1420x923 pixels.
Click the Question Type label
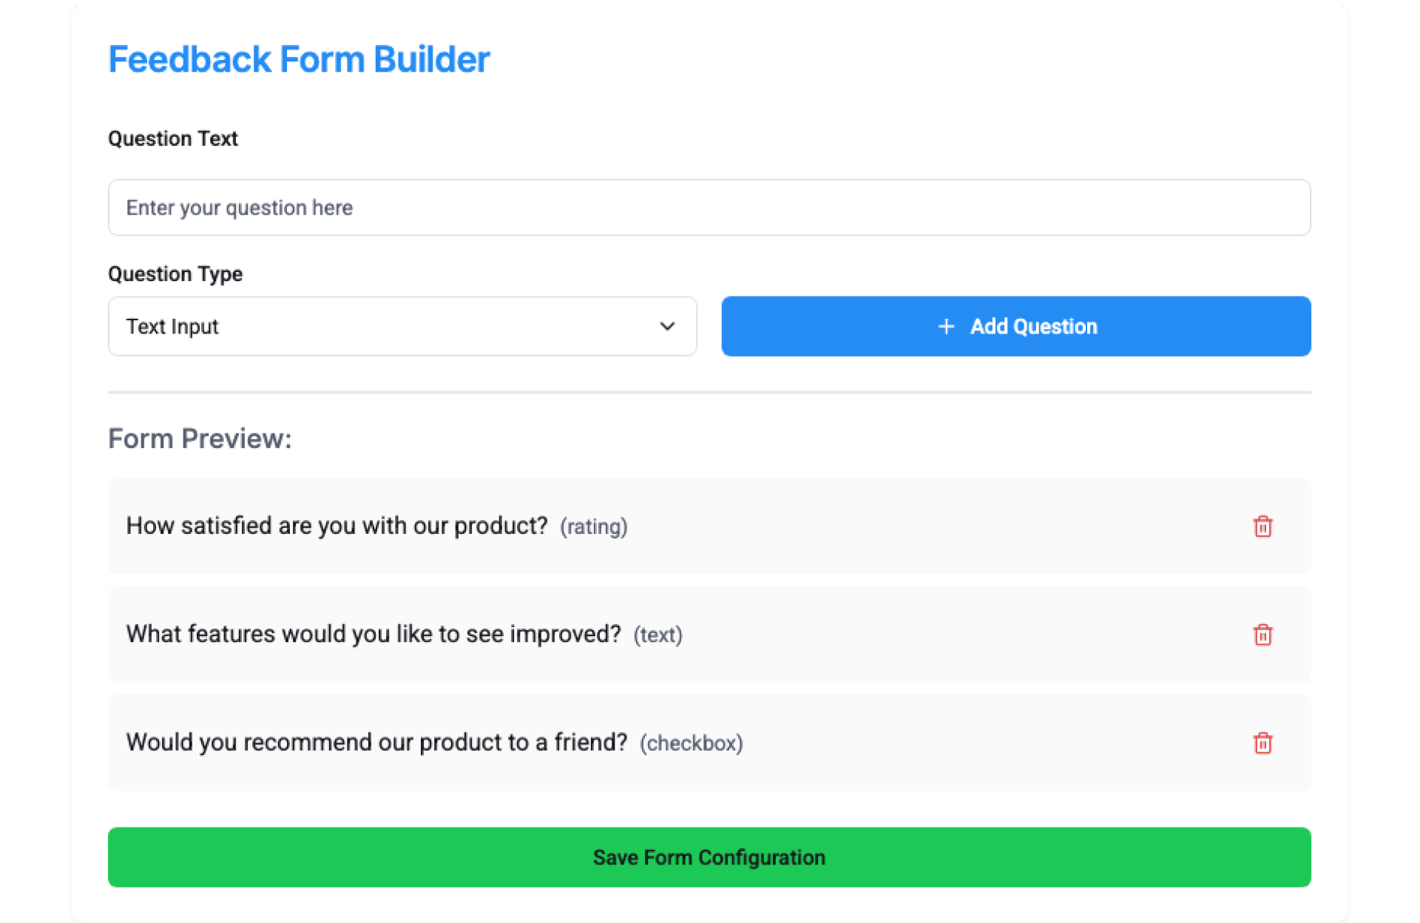click(x=175, y=274)
